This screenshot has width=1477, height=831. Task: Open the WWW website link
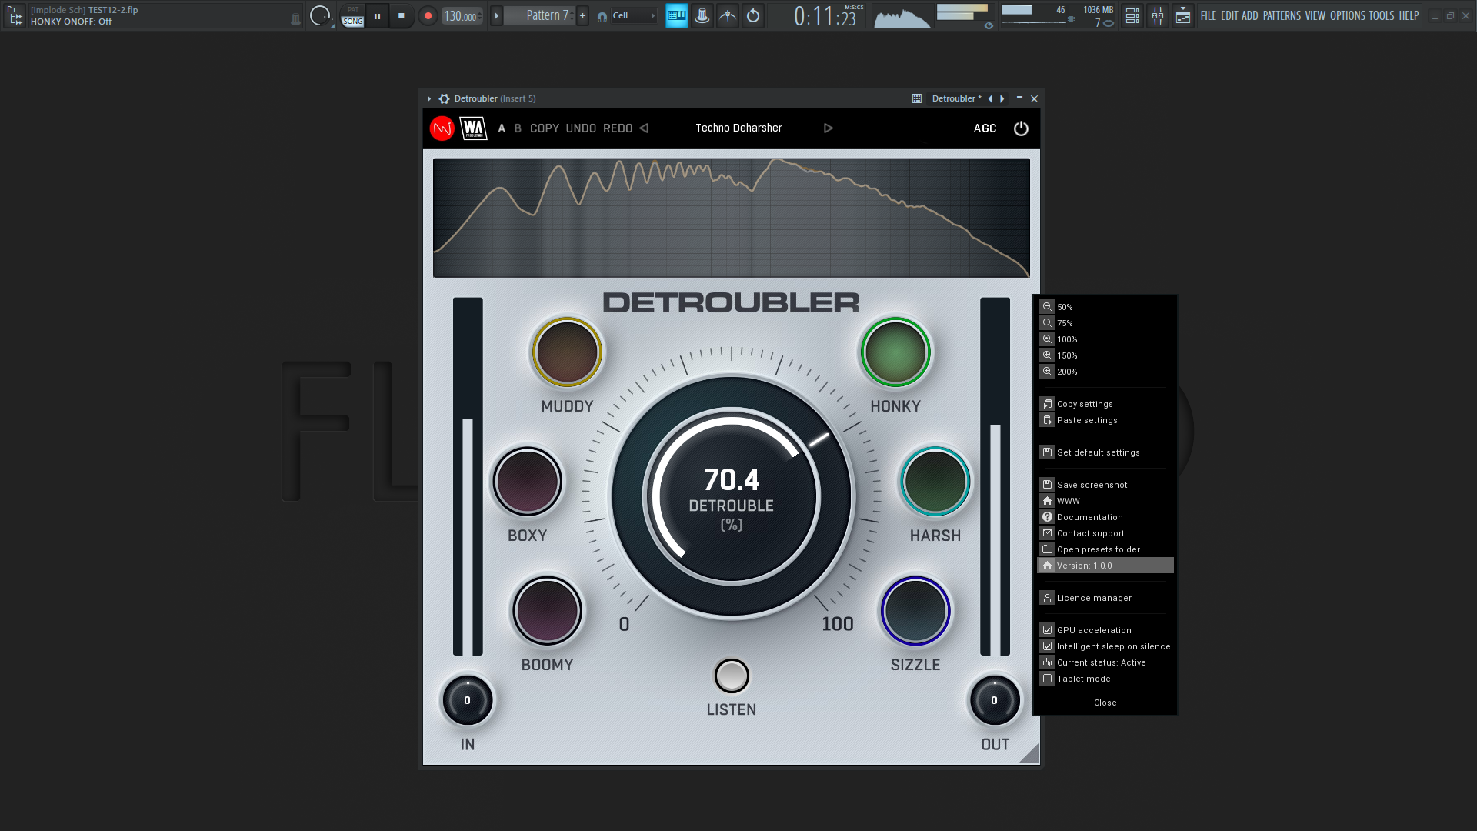point(1105,501)
